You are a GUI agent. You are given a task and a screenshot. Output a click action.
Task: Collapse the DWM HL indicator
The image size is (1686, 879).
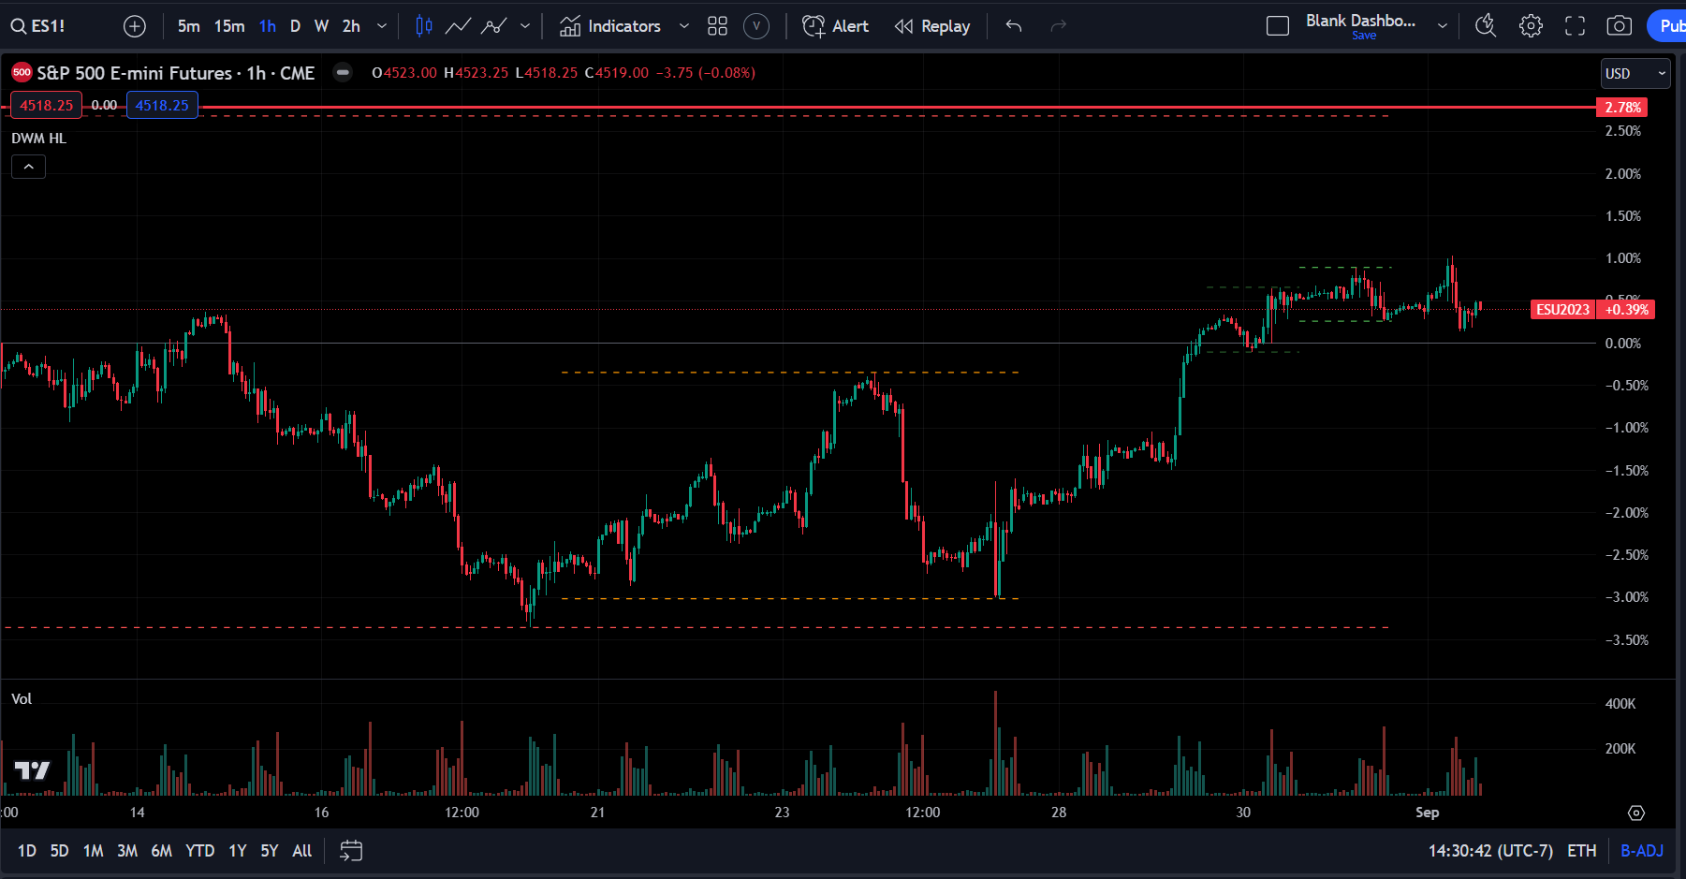tap(28, 166)
